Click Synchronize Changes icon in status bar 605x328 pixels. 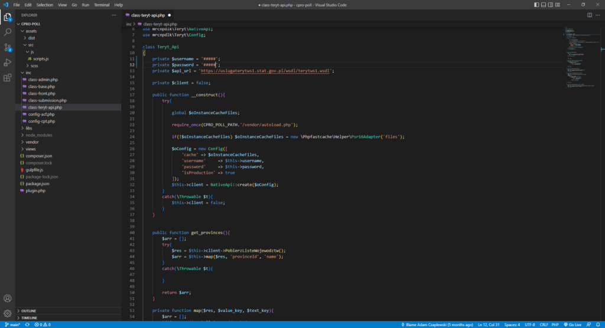(x=27, y=324)
